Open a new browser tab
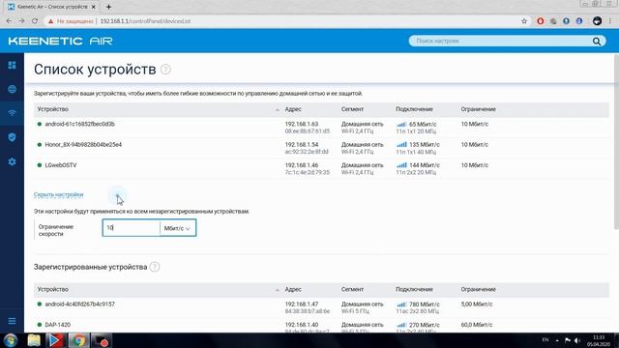The height and width of the screenshot is (348, 619). tap(108, 7)
